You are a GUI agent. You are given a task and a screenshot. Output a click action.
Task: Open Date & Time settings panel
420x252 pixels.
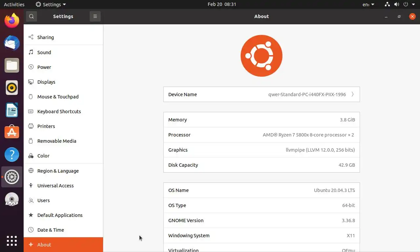pyautogui.click(x=63, y=230)
